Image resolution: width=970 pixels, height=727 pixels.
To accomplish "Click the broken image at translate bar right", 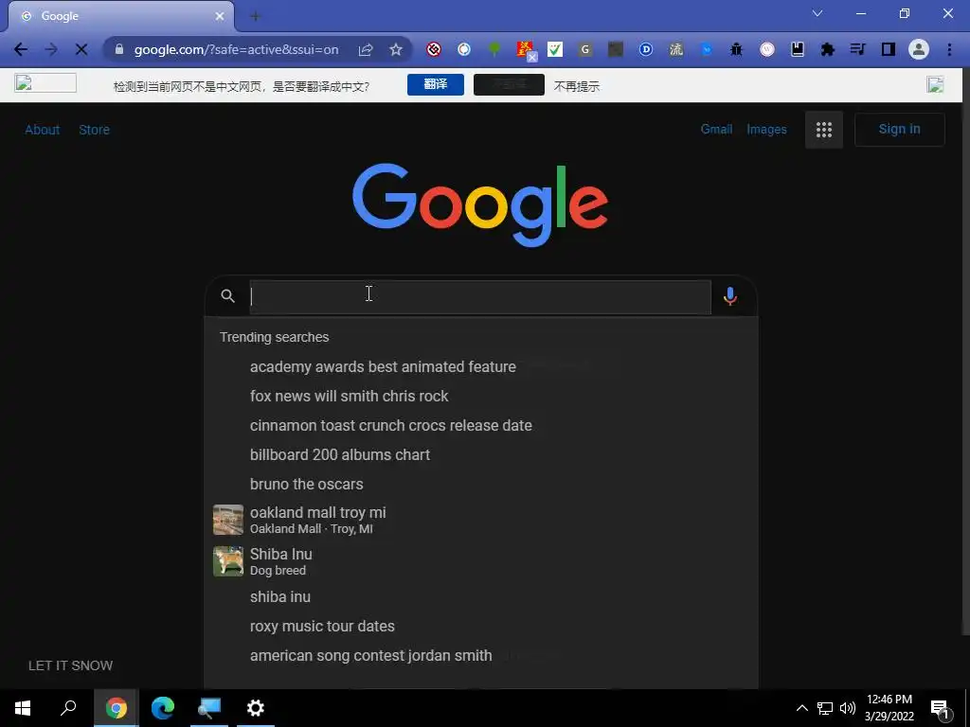I will point(935,84).
